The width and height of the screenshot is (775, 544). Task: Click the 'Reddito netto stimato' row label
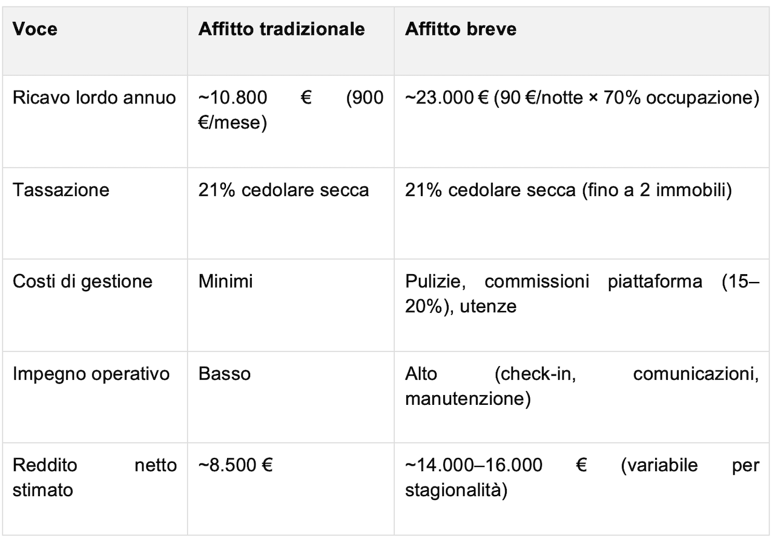tap(95, 488)
